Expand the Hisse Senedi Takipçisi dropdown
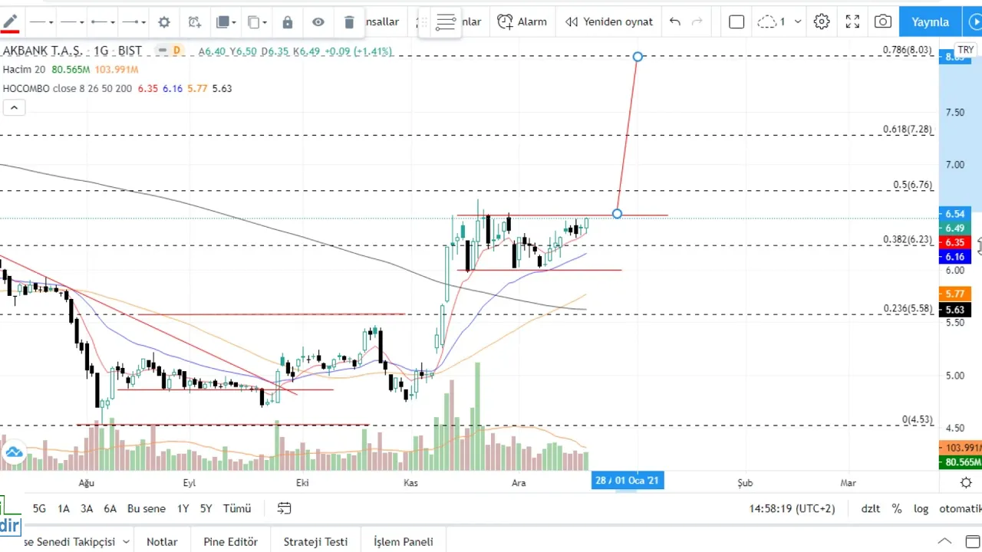982x552 pixels. pos(126,541)
